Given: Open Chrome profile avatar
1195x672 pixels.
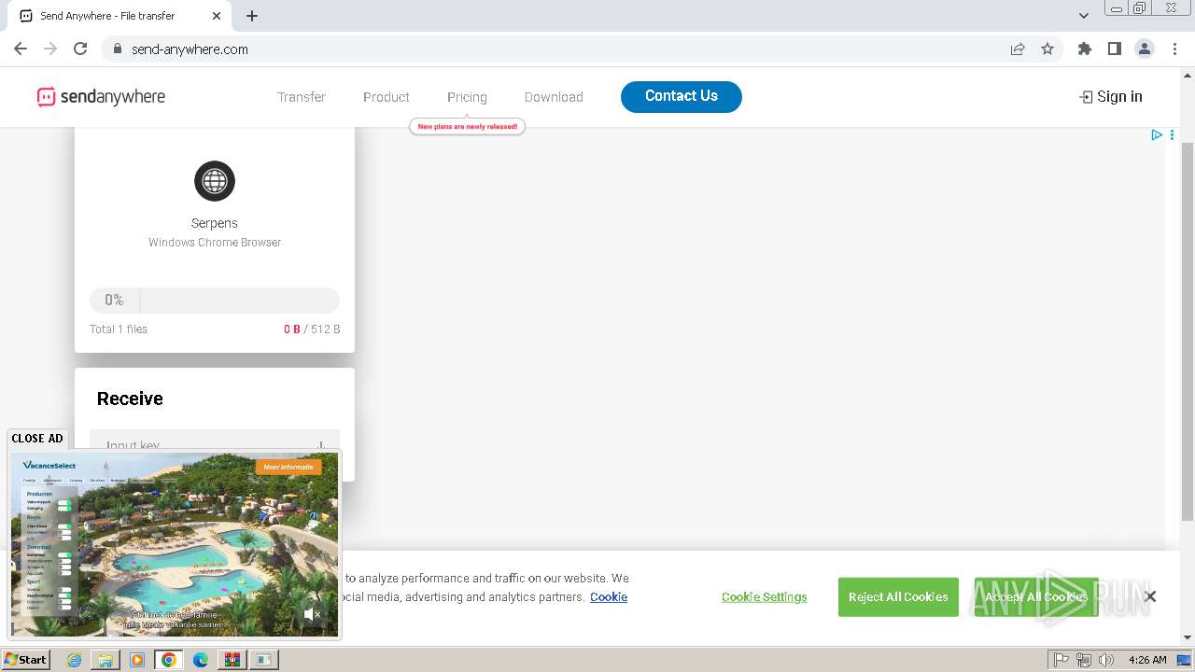Looking at the screenshot, I should tap(1145, 49).
